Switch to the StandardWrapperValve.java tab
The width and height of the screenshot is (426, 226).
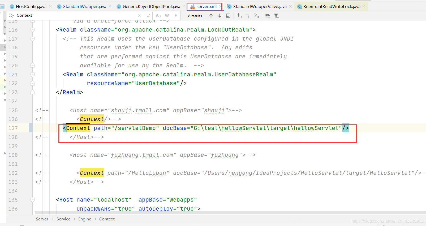point(260,6)
